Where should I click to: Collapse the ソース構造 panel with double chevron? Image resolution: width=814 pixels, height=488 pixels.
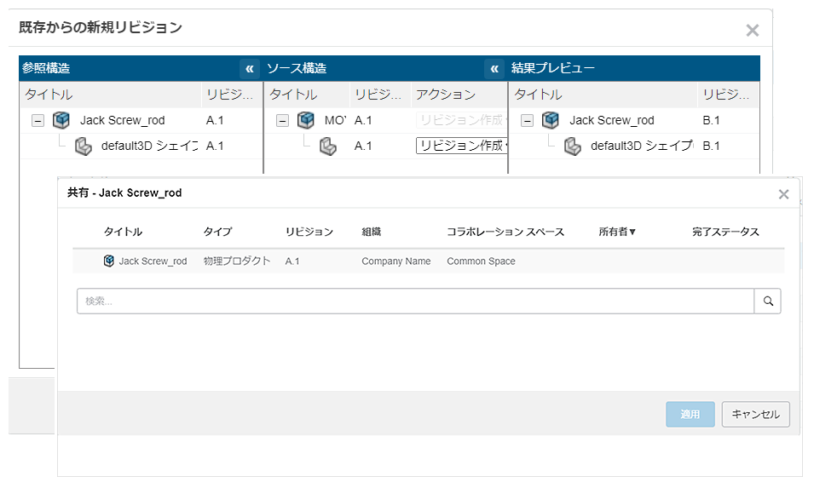point(494,68)
